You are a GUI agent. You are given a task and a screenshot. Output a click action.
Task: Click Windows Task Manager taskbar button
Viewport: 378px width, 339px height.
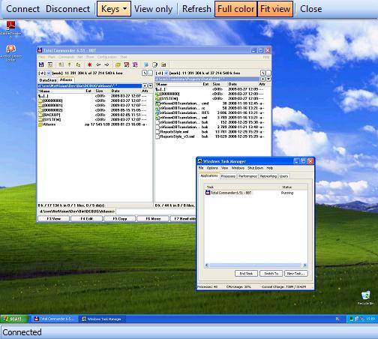coord(102,319)
